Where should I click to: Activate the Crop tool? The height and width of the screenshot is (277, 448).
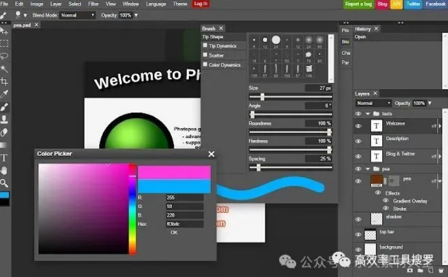click(4, 82)
